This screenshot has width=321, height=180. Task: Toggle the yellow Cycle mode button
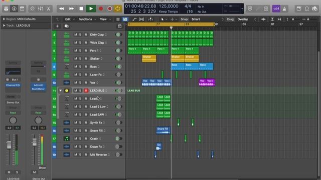pos(118,8)
